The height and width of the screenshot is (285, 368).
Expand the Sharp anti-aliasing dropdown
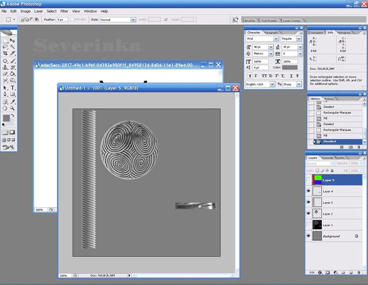(x=300, y=84)
